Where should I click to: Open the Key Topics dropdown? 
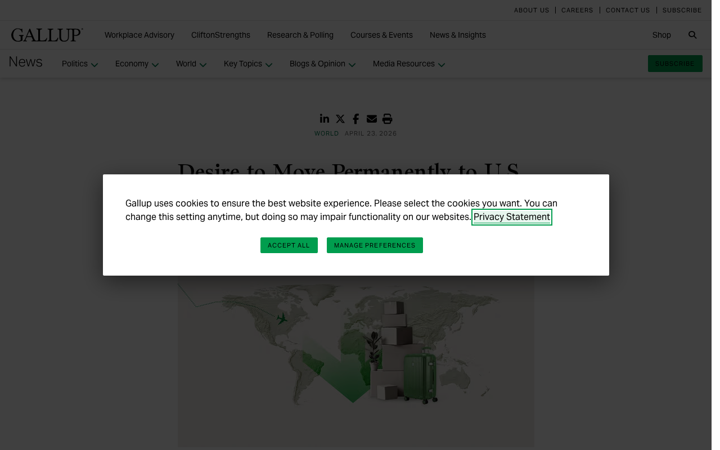[248, 64]
